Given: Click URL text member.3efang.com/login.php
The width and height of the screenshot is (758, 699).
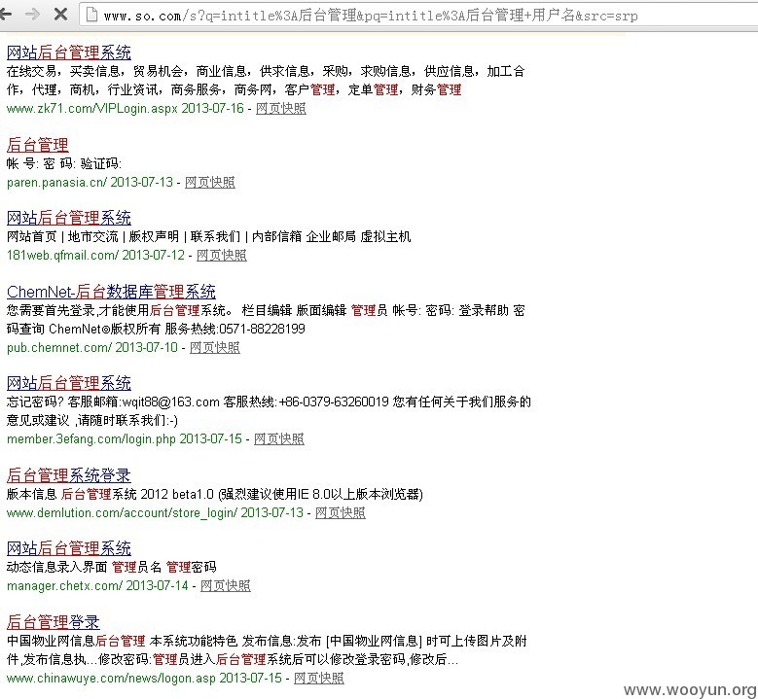Looking at the screenshot, I should 90,438.
